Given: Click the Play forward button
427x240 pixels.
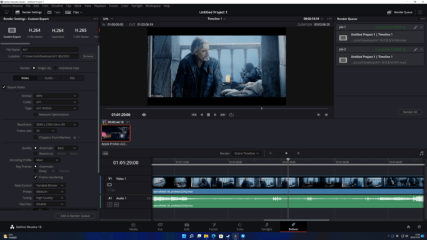Looking at the screenshot, I should tap(215, 115).
